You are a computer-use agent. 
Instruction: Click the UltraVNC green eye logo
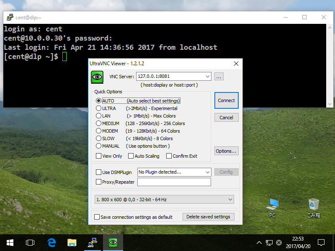pyautogui.click(x=97, y=77)
